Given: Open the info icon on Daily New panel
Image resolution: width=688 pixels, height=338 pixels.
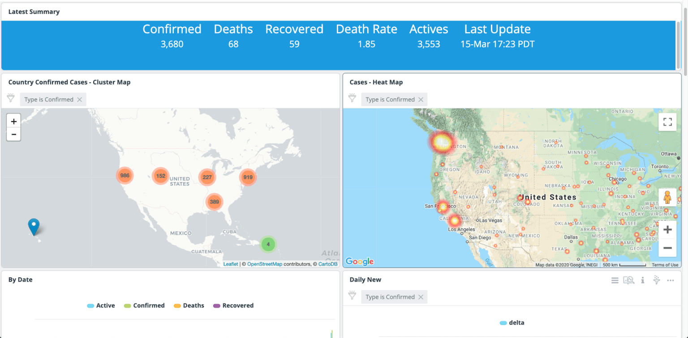Looking at the screenshot, I should 643,280.
